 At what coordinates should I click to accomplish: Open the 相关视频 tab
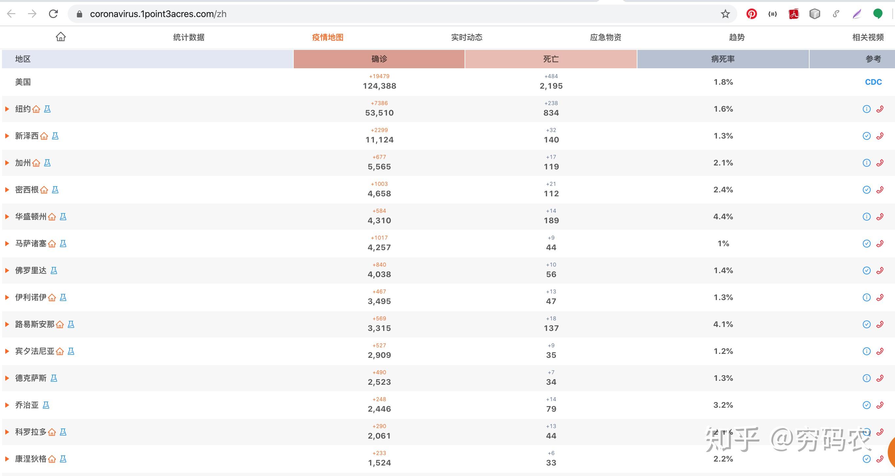coord(868,37)
